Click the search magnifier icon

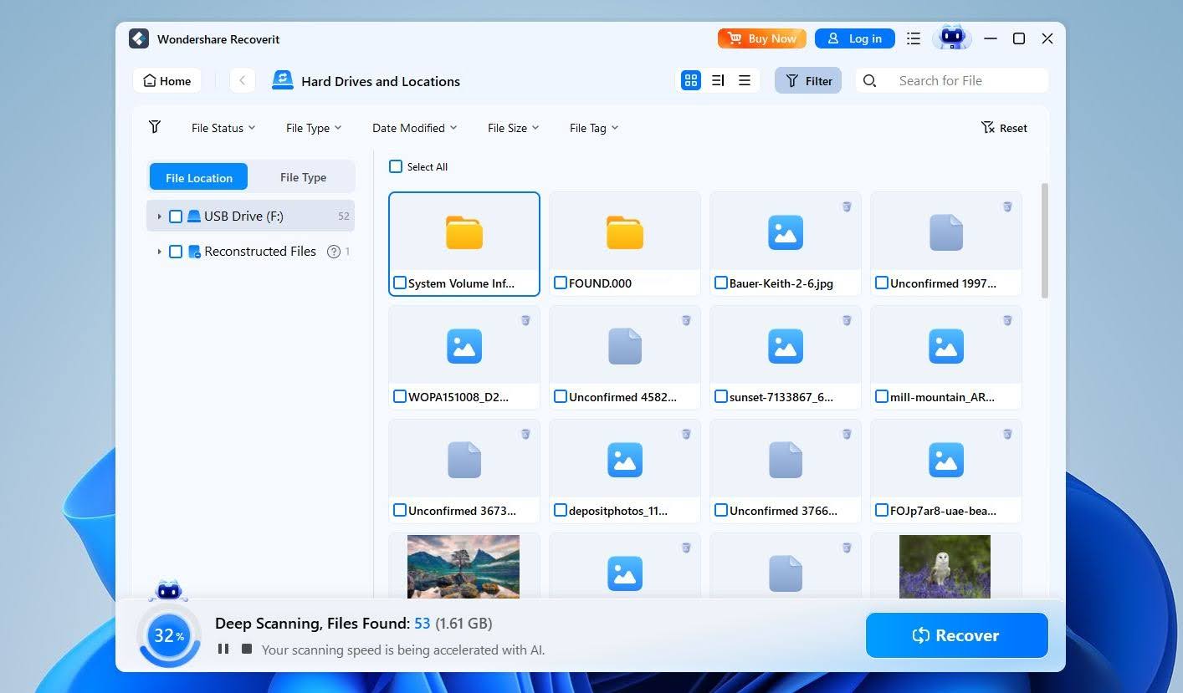pyautogui.click(x=869, y=80)
